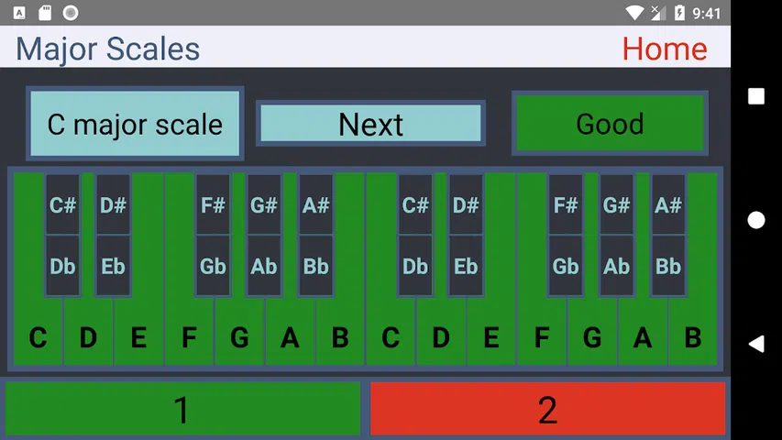
Task: Play the first C white key
Action: [37, 337]
